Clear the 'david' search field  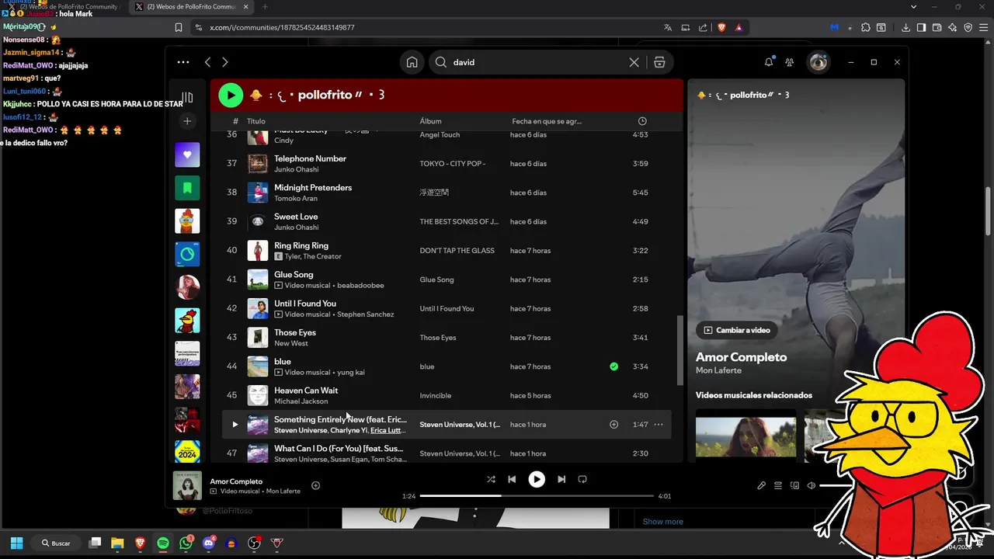[x=634, y=62]
